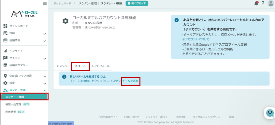Screen dimensions: 275x125
Task: Click the クチコミ review icon
Action: point(6,58)
